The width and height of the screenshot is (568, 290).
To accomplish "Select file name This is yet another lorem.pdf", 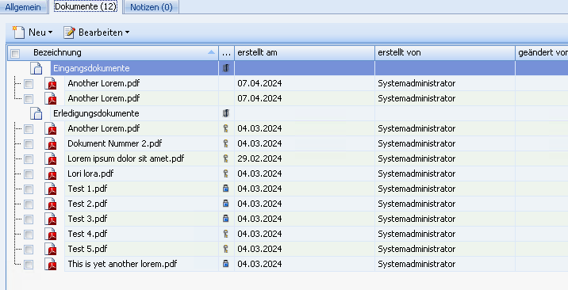I will click(122, 264).
